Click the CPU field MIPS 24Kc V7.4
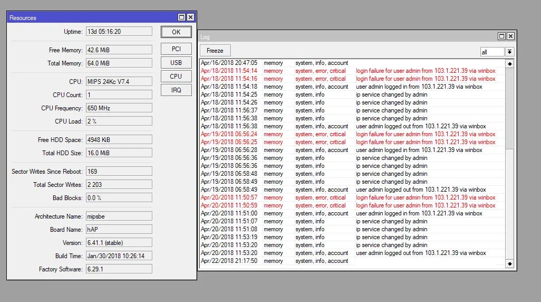The height and width of the screenshot is (302, 541). 119,81
